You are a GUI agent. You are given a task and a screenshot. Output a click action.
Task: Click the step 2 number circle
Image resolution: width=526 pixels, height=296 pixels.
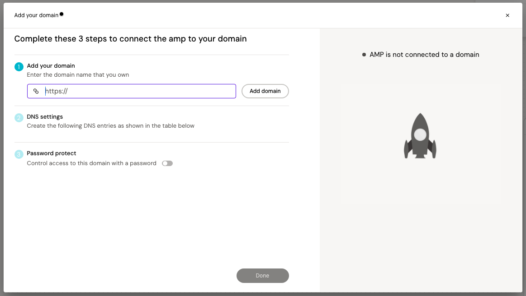pyautogui.click(x=19, y=118)
